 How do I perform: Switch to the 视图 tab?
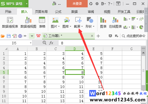tap(107, 12)
